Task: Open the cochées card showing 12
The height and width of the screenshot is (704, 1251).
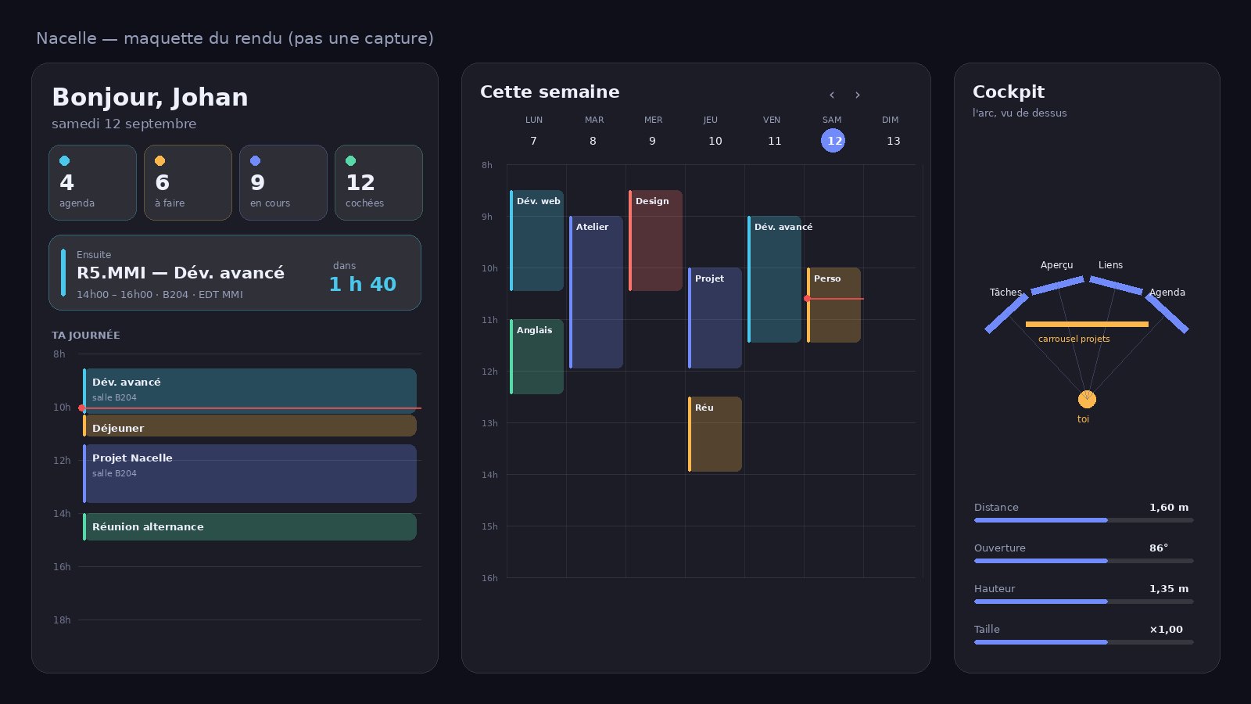Action: click(x=378, y=182)
